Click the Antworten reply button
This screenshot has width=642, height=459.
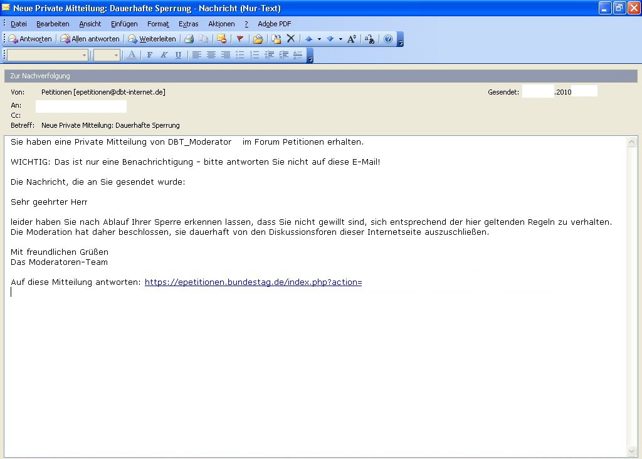[30, 39]
